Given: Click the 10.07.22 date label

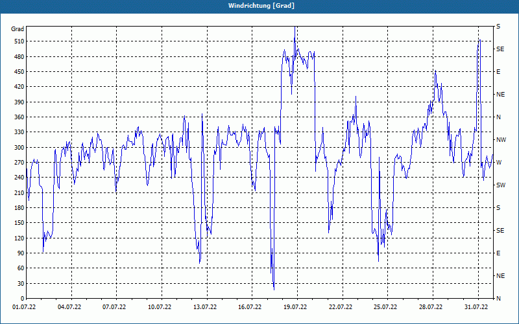Looking at the screenshot, I should 160,307.
